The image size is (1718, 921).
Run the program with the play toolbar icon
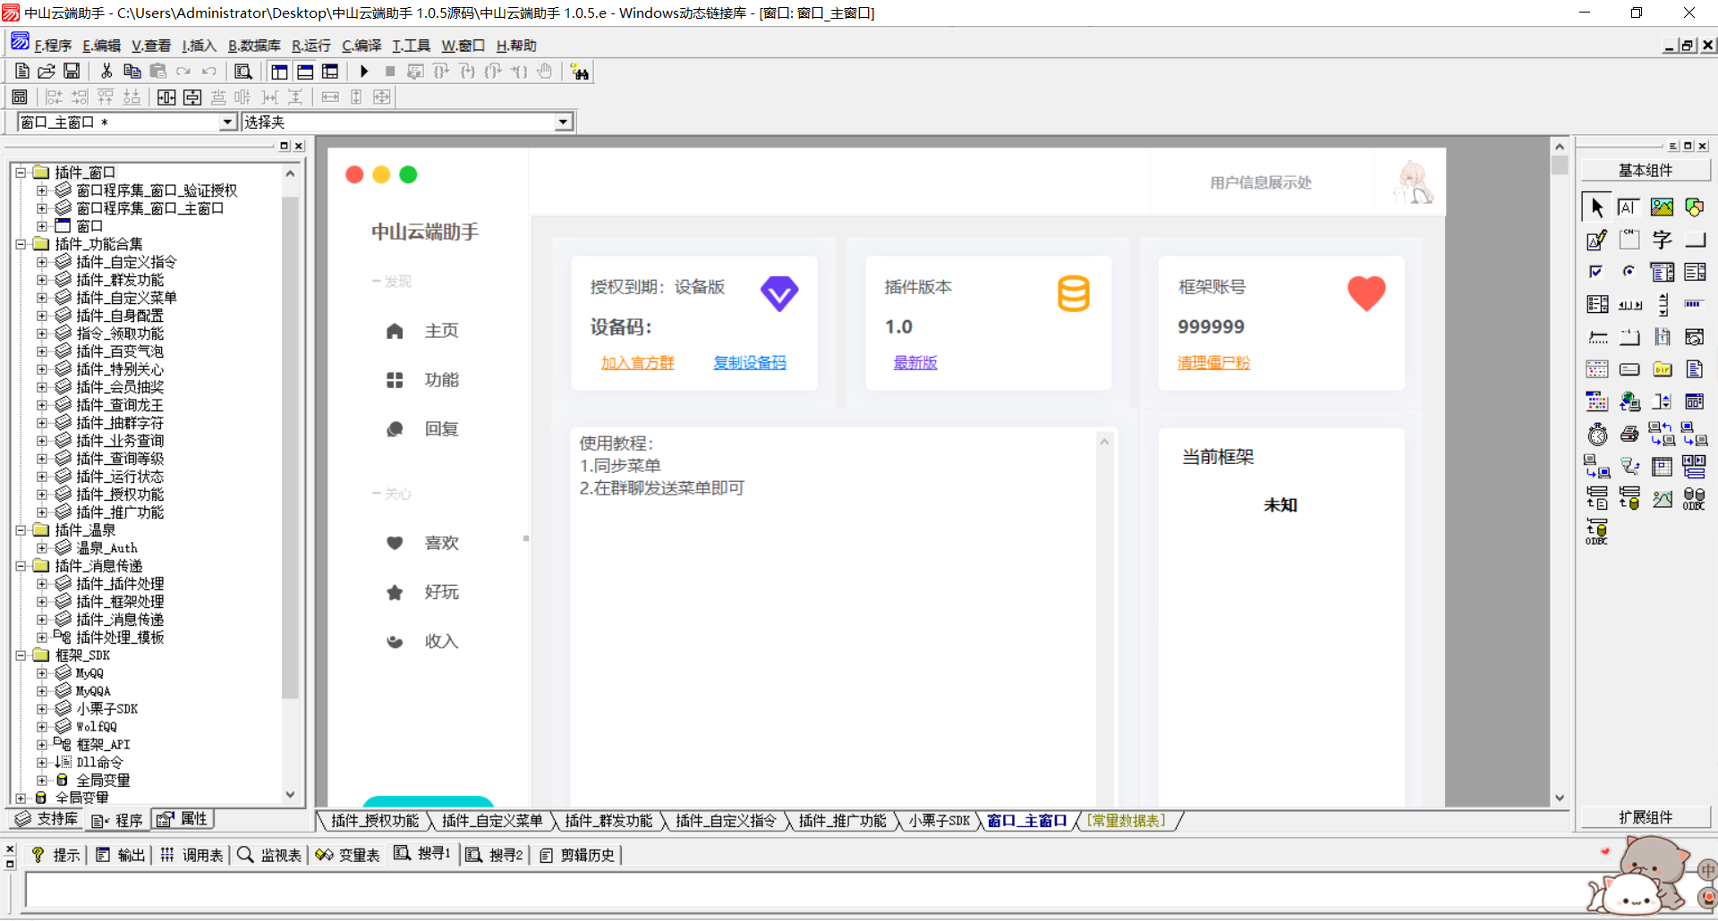click(364, 72)
